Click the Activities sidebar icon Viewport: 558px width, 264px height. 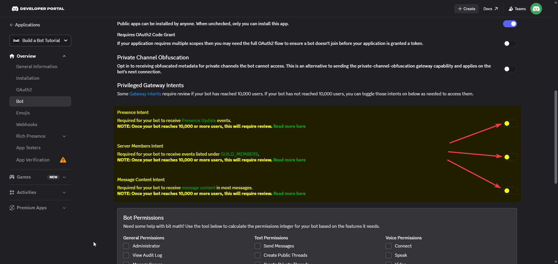pos(12,192)
